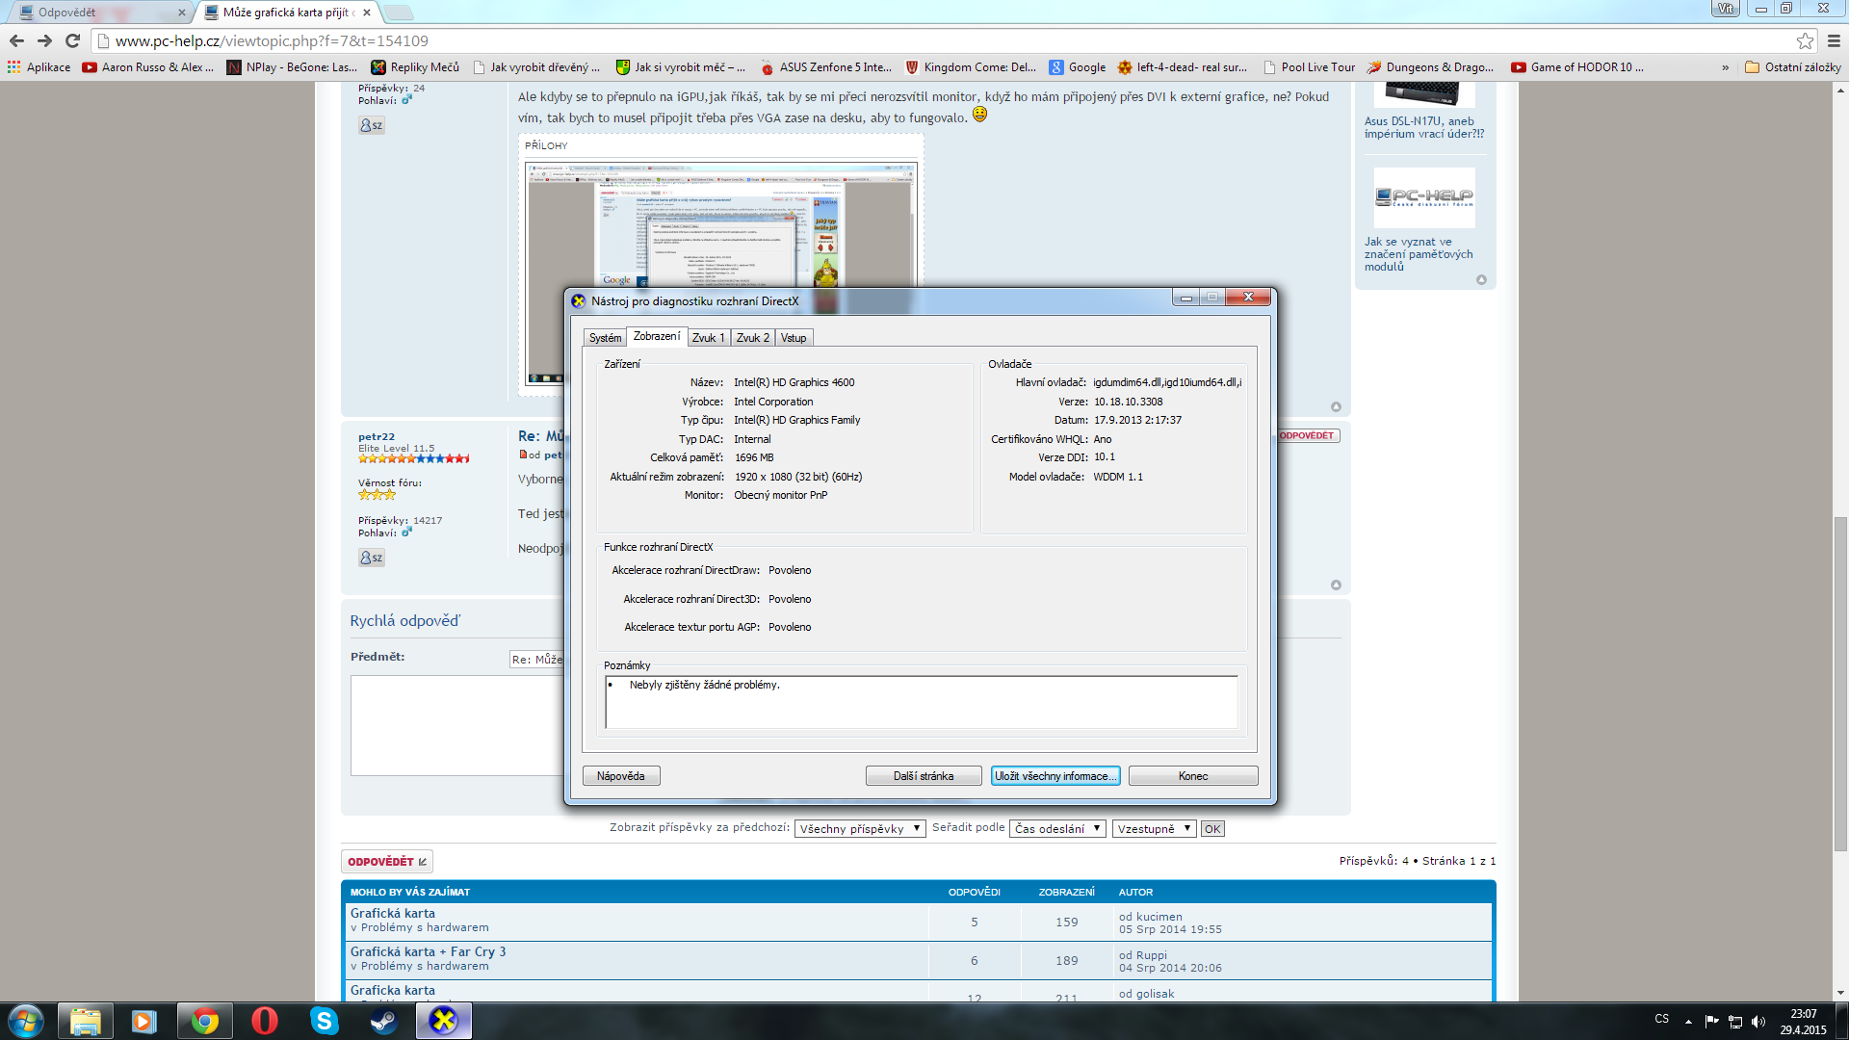1849x1040 pixels.
Task: Launch Steam from the taskbar
Action: click(383, 1021)
